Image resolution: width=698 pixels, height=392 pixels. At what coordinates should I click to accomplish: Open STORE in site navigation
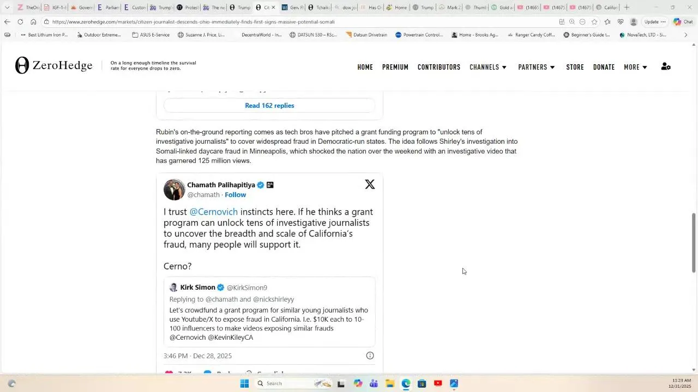(575, 67)
